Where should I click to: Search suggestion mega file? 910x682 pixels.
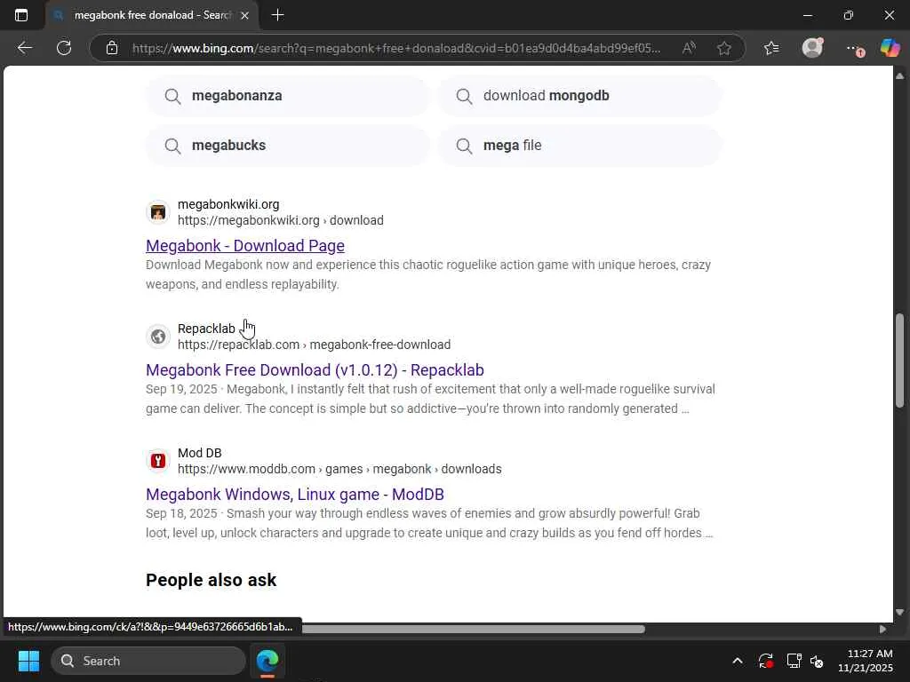click(579, 146)
